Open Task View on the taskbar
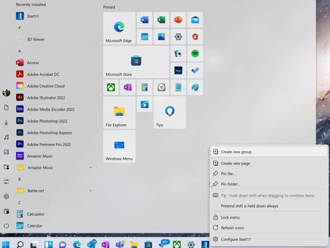Image resolution: width=330 pixels, height=248 pixels. (34, 245)
